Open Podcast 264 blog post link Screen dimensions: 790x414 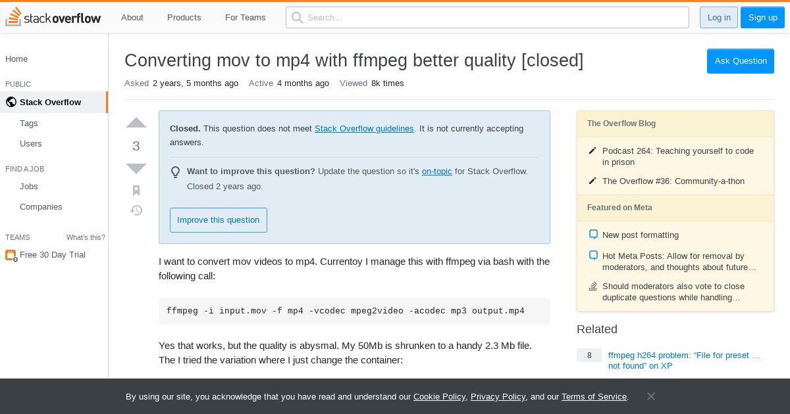tap(678, 156)
